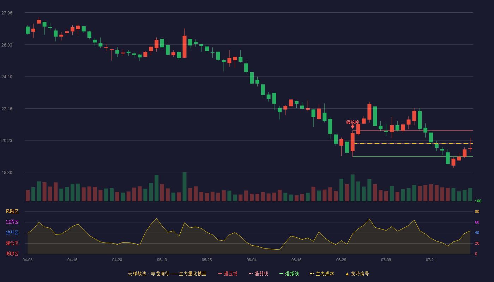Viewport: 494px width, 282px height.
Task: Click the red horizontal pressure line
Action: (x=413, y=131)
